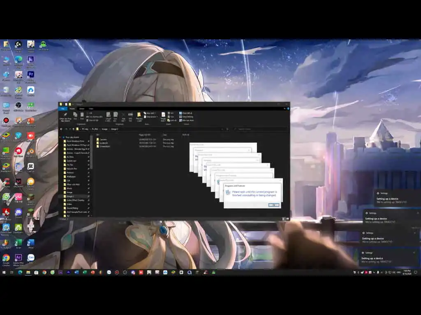
Task: Focus the Explorer search box
Action: point(260,129)
